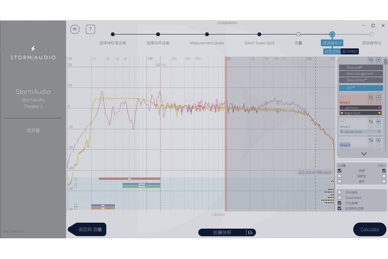This screenshot has height=259, width=388.
Task: Click the yellow dot right of Right Front
Action: [x=380, y=113]
